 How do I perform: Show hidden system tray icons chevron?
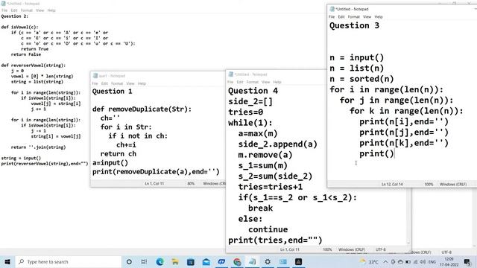pyautogui.click(x=385, y=261)
